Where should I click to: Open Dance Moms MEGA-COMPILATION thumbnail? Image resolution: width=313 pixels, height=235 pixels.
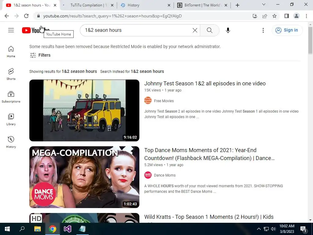click(x=84, y=177)
